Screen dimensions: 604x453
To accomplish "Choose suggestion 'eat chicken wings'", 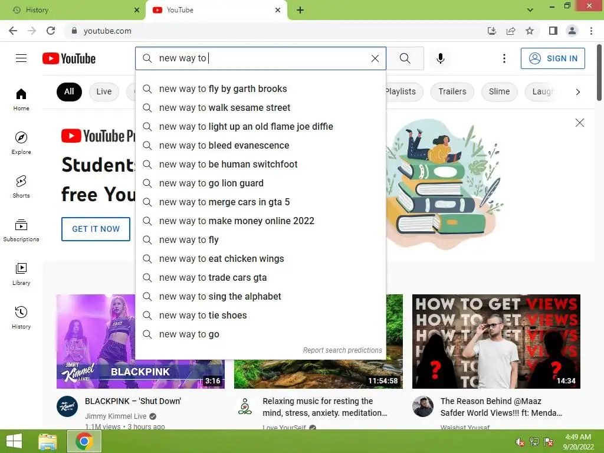I will (x=260, y=258).
